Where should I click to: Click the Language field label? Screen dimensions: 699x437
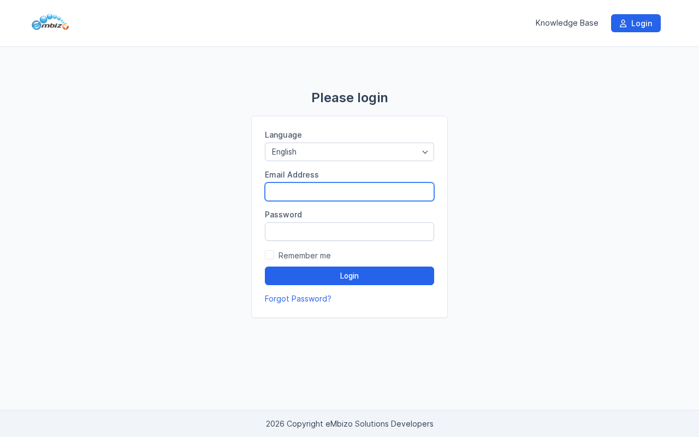pos(283,135)
